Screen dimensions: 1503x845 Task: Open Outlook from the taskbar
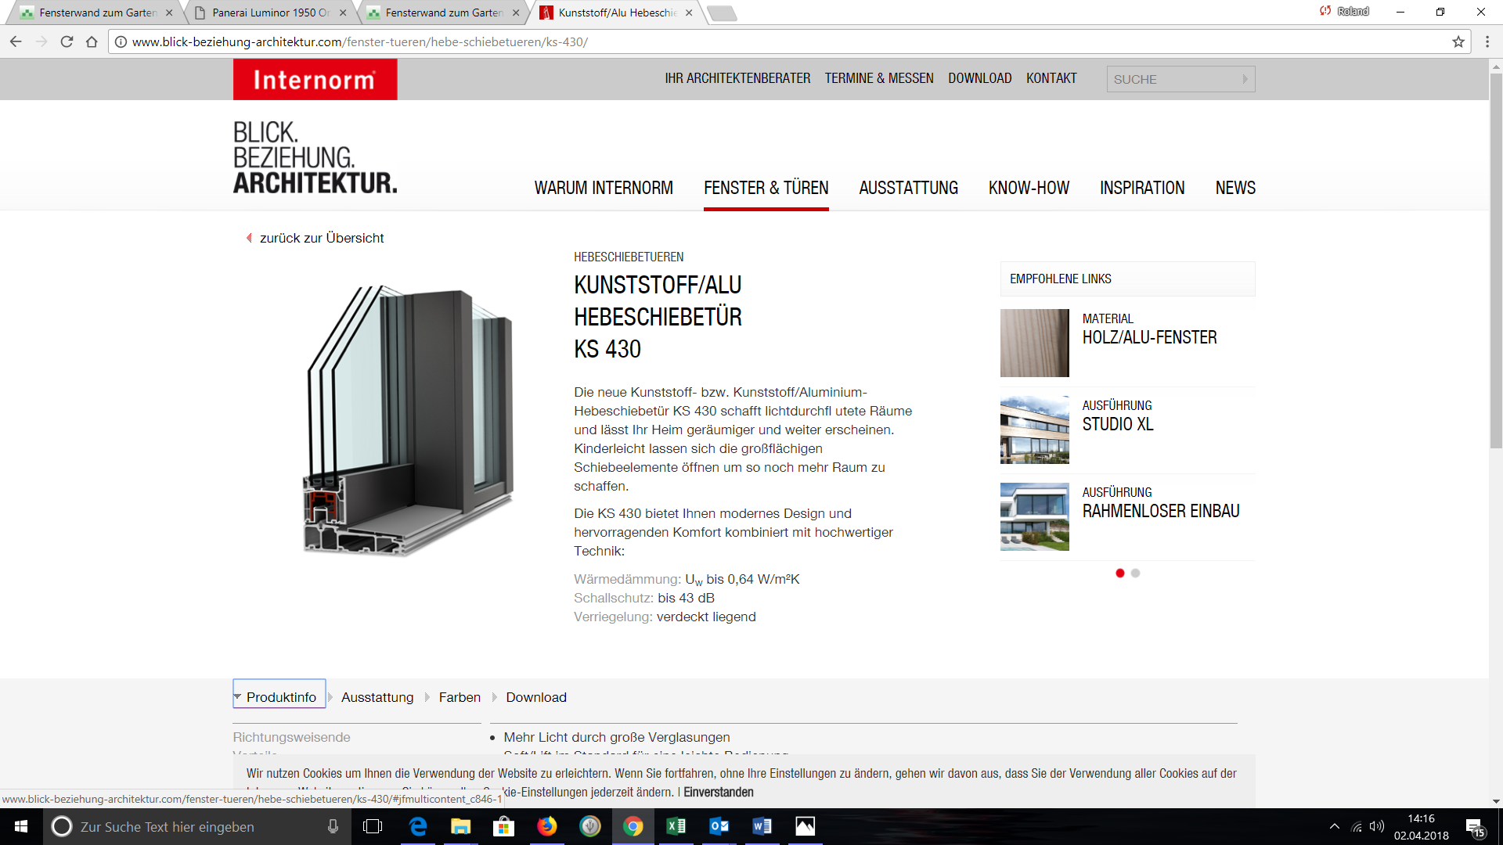[719, 826]
